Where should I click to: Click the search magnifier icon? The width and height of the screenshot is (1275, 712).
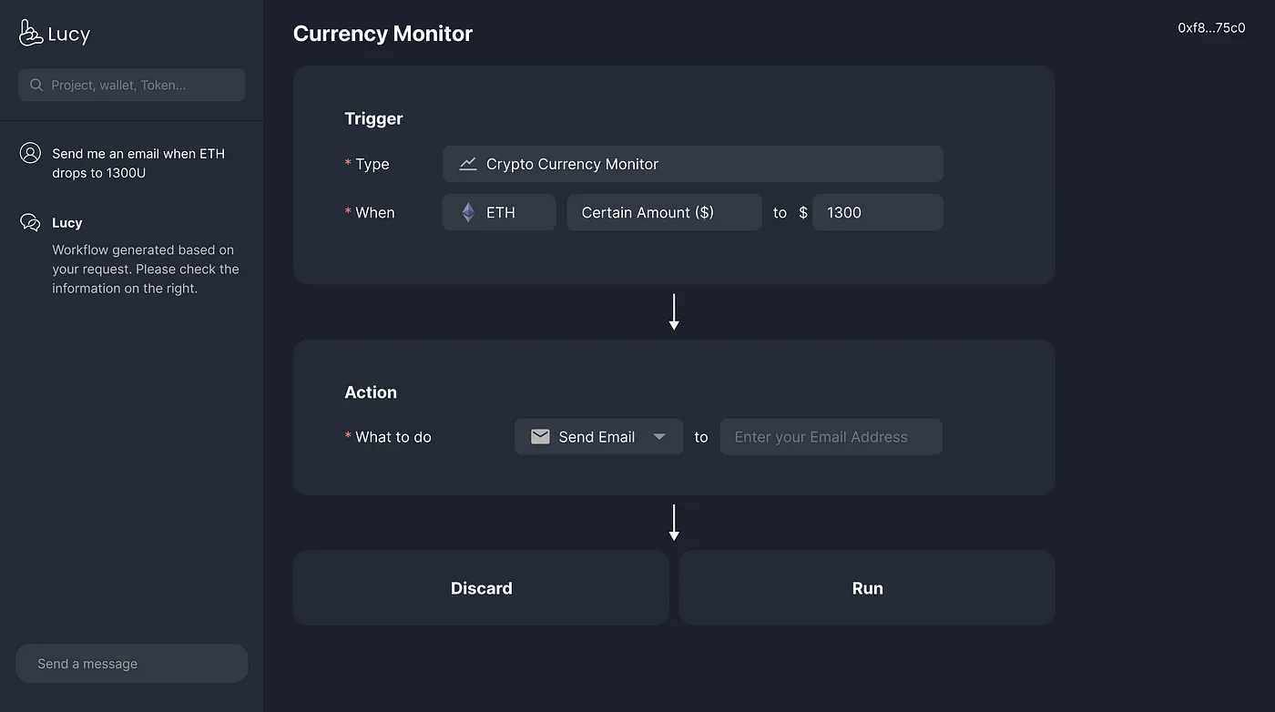[x=36, y=85]
